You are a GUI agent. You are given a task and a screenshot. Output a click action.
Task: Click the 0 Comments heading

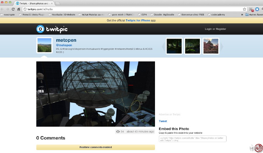tap(50, 138)
